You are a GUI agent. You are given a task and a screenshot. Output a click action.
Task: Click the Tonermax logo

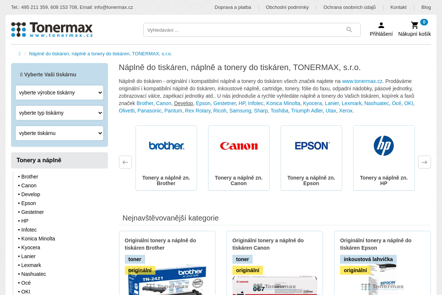point(52,29)
